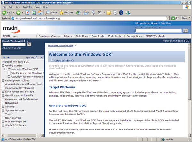Close the table of contents pane X

pyautogui.click(x=41, y=57)
